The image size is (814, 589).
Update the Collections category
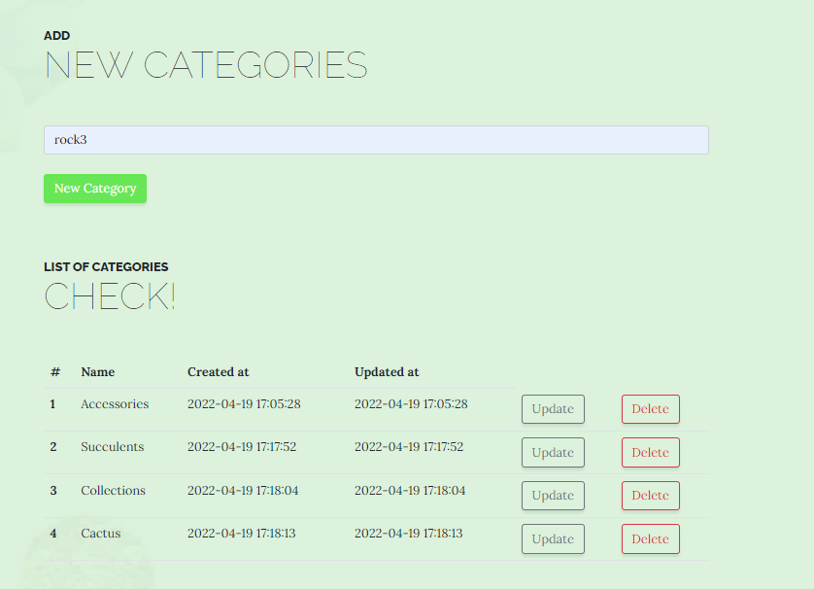pos(552,495)
